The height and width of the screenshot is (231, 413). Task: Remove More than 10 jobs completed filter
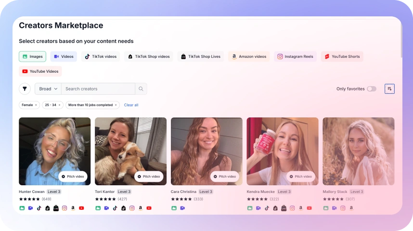tap(116, 105)
